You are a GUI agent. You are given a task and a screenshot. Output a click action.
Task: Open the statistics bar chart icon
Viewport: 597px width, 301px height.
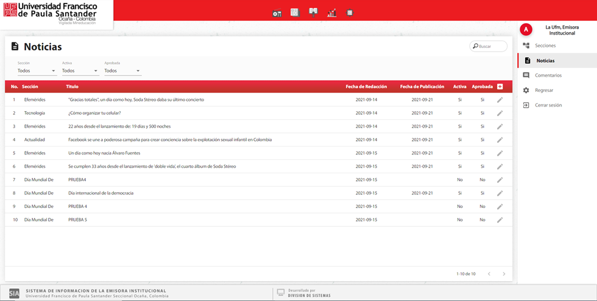click(332, 13)
